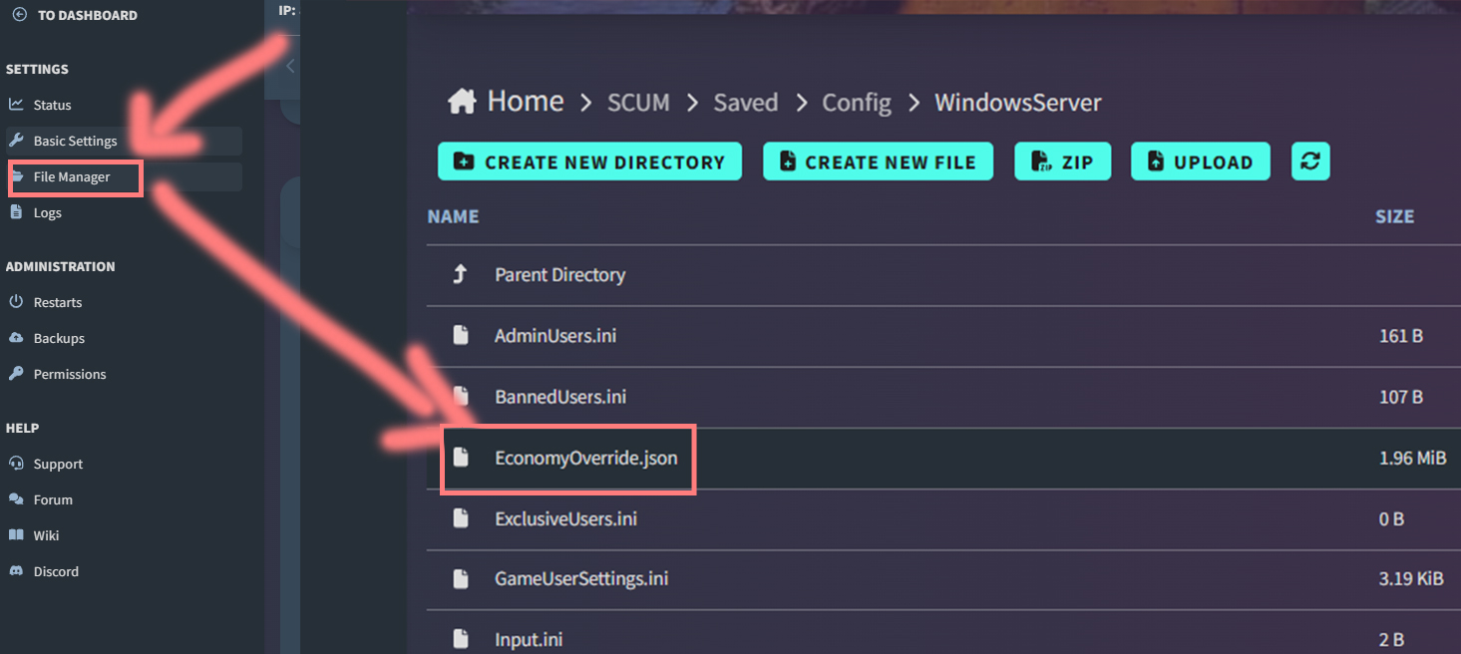The width and height of the screenshot is (1461, 654).
Task: Click the Restarts power icon
Action: (16, 302)
